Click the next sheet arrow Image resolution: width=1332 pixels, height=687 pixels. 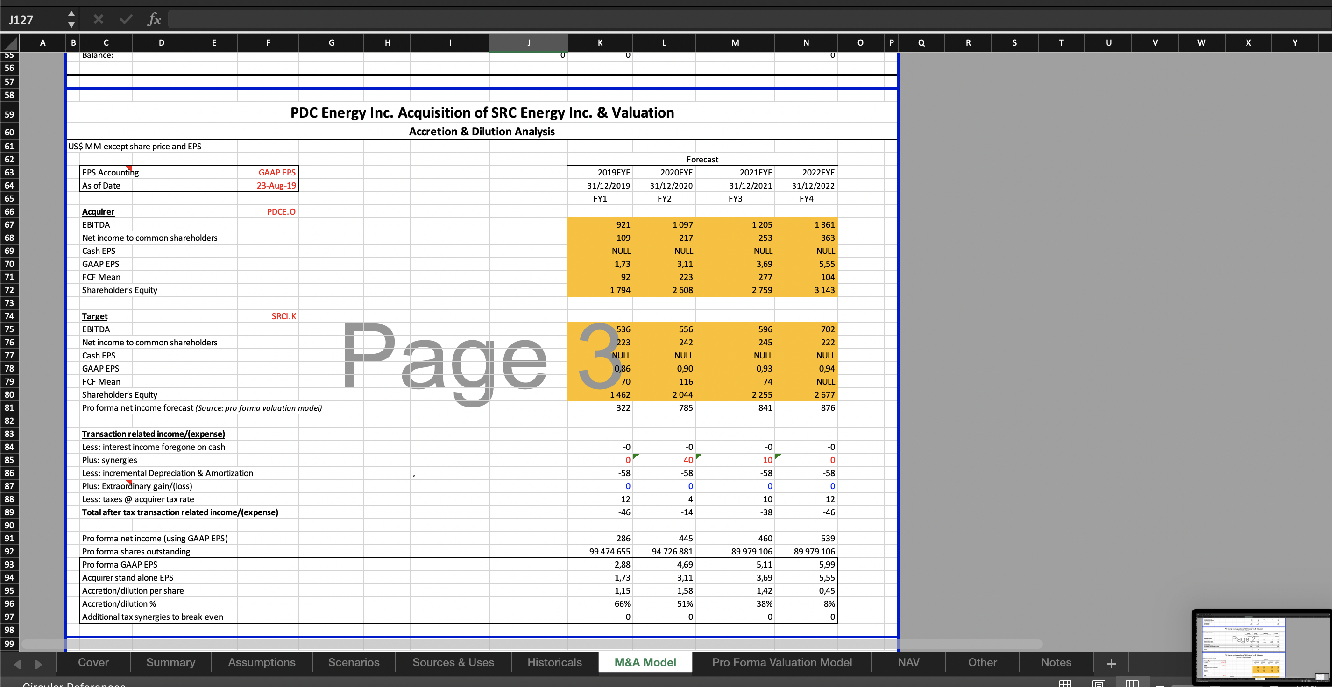(x=39, y=664)
